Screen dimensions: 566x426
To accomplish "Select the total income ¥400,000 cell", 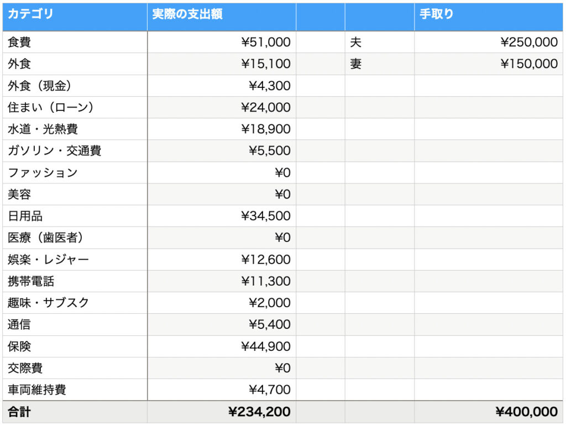I will coord(489,412).
